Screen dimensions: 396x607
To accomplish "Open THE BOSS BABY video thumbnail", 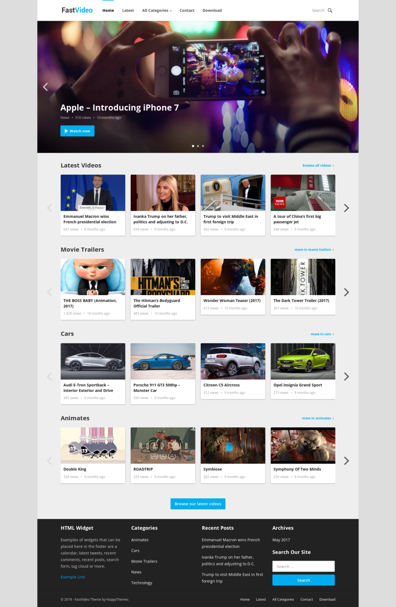I will (93, 277).
